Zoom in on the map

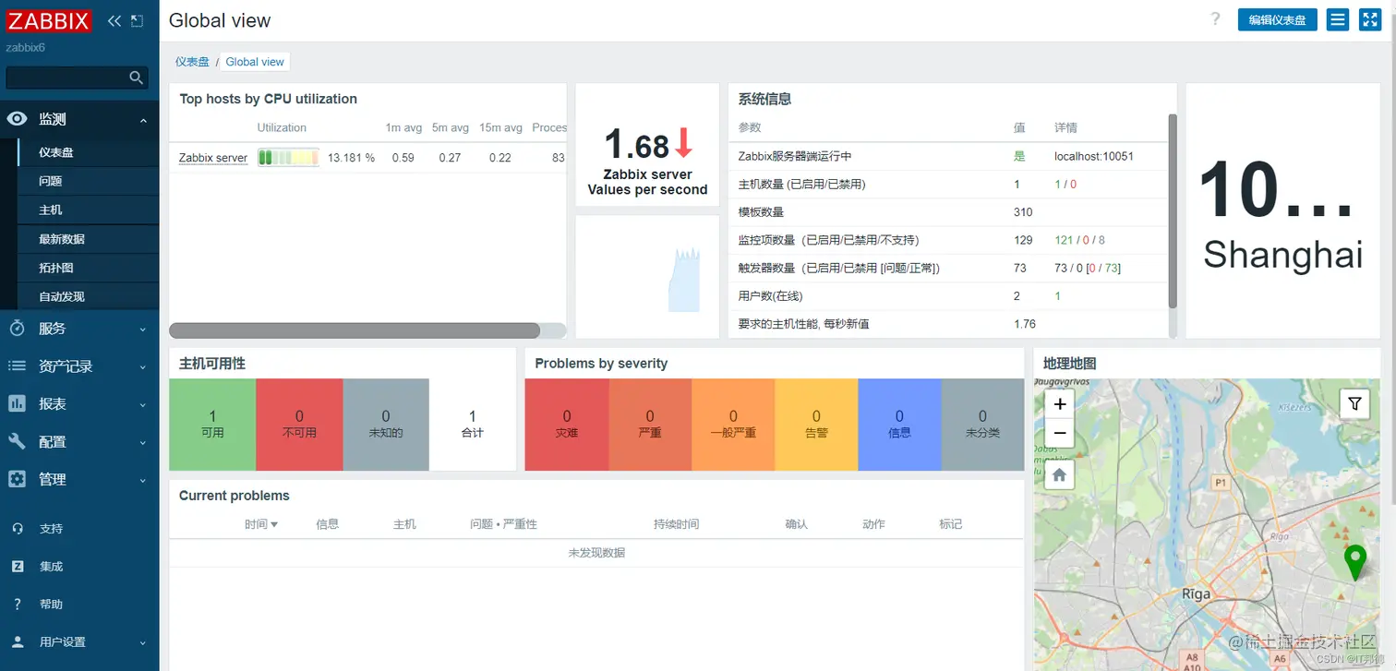pos(1060,403)
